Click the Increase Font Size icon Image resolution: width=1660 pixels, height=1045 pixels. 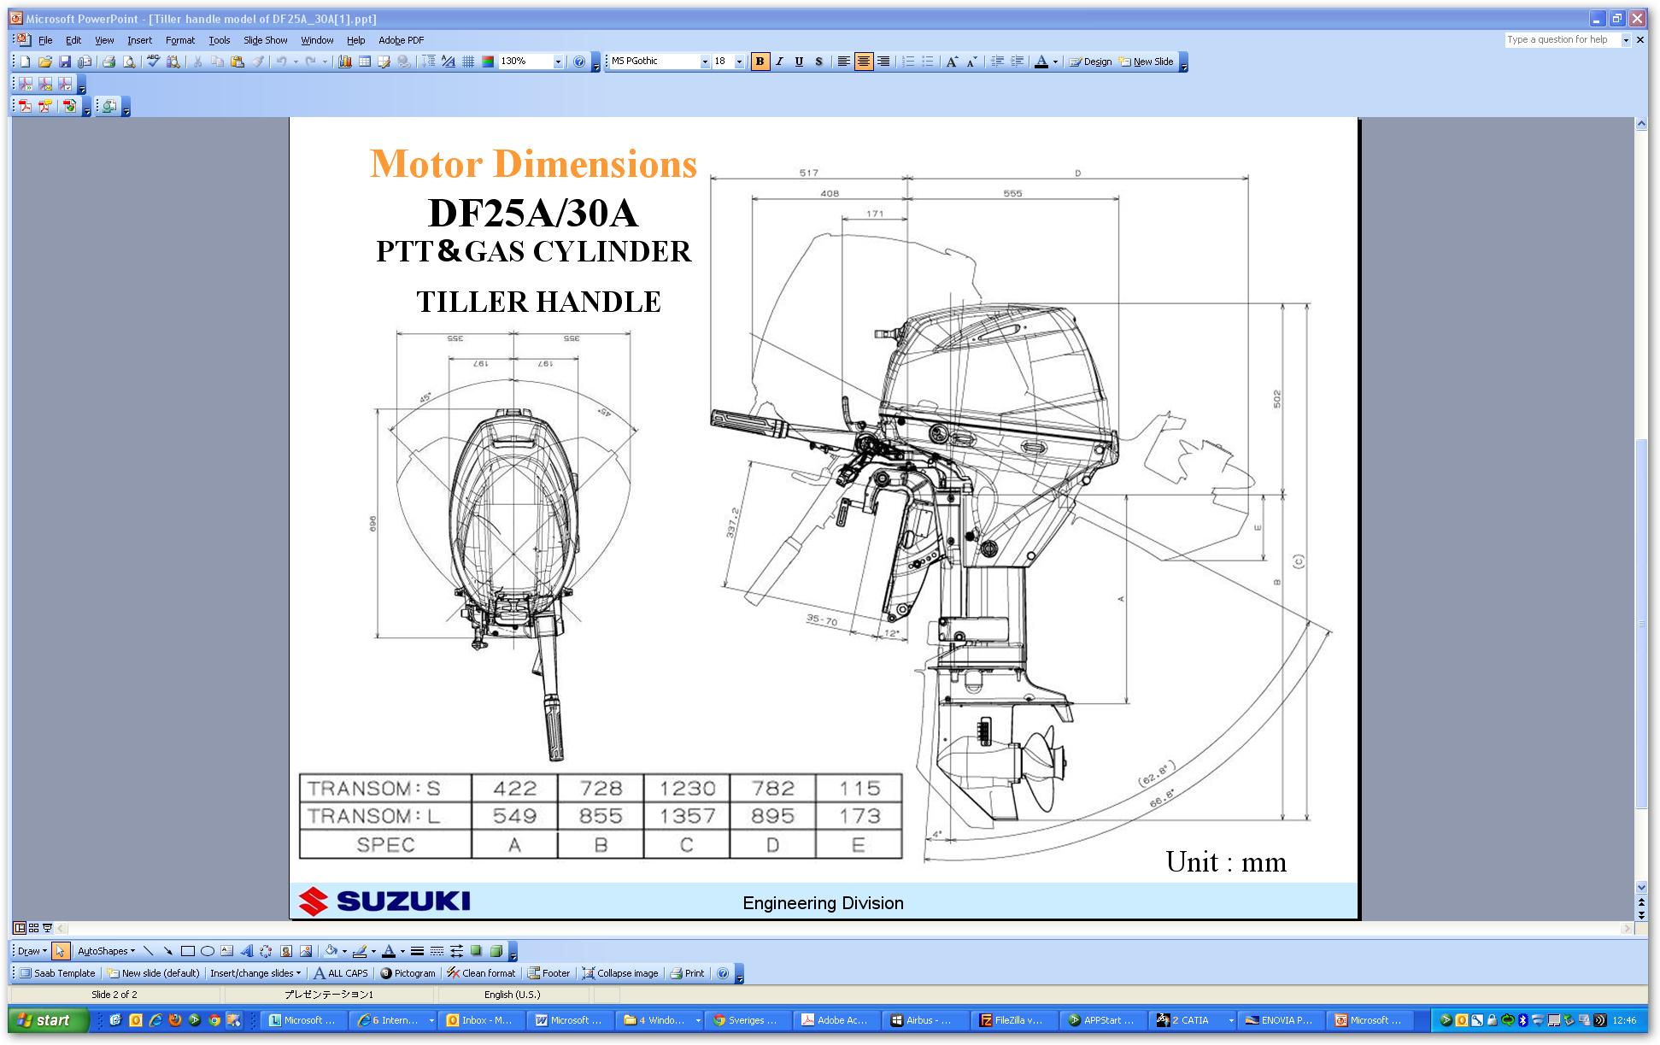click(x=952, y=62)
